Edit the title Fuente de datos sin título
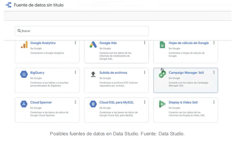The image size is (237, 143). [39, 5]
